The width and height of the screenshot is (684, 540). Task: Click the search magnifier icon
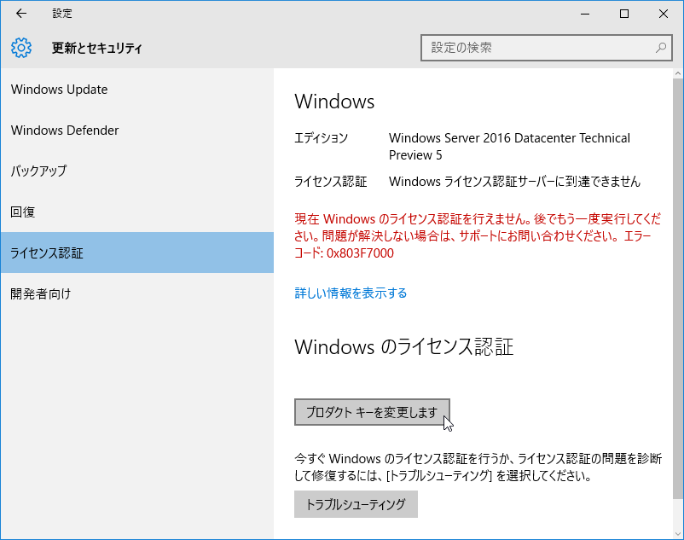660,48
